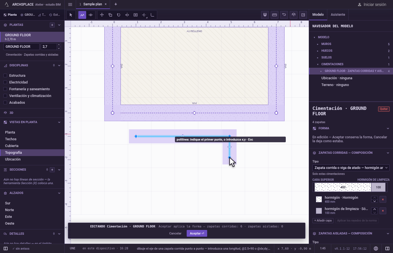This screenshot has width=393, height=253.
Task: Switch to the Asistente tab
Action: tap(338, 15)
